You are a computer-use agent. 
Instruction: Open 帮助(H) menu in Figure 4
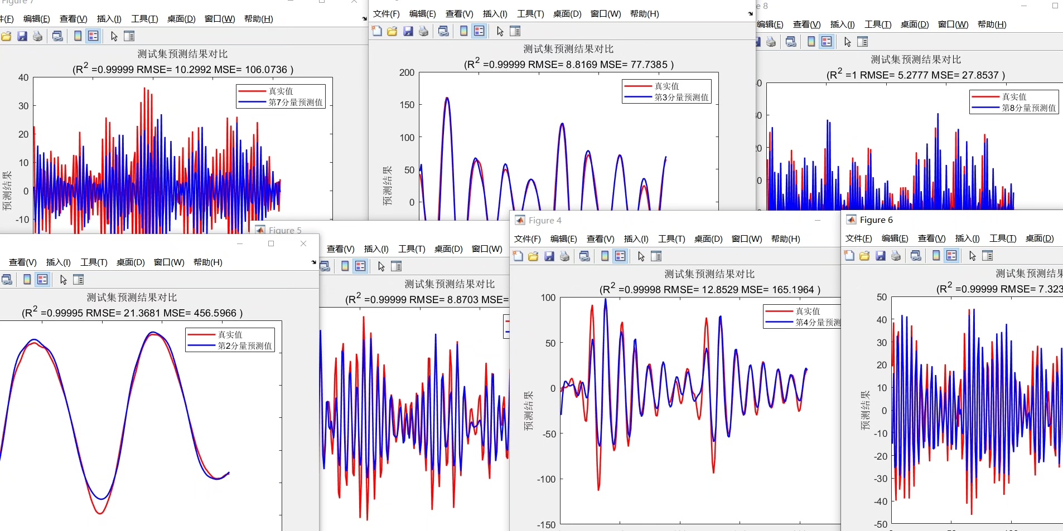tap(786, 239)
